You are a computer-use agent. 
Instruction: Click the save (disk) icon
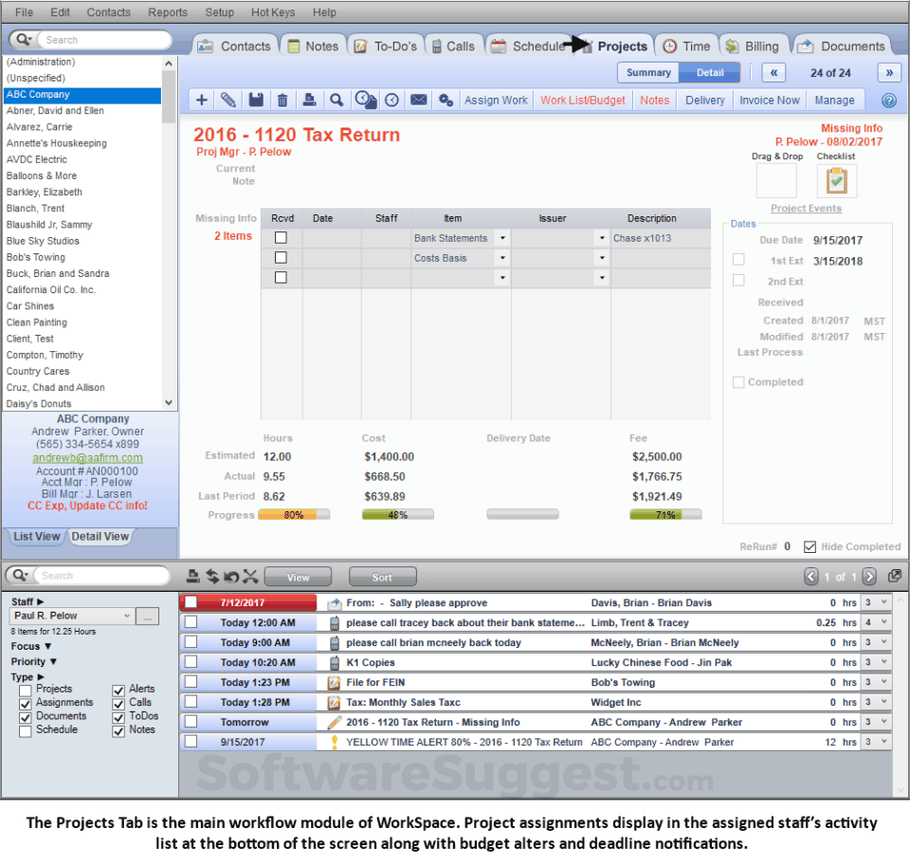coord(257,100)
